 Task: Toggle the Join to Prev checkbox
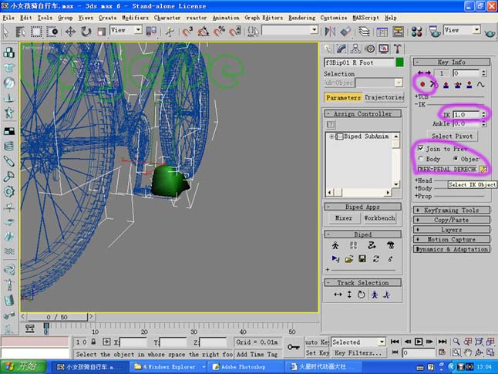[420, 148]
